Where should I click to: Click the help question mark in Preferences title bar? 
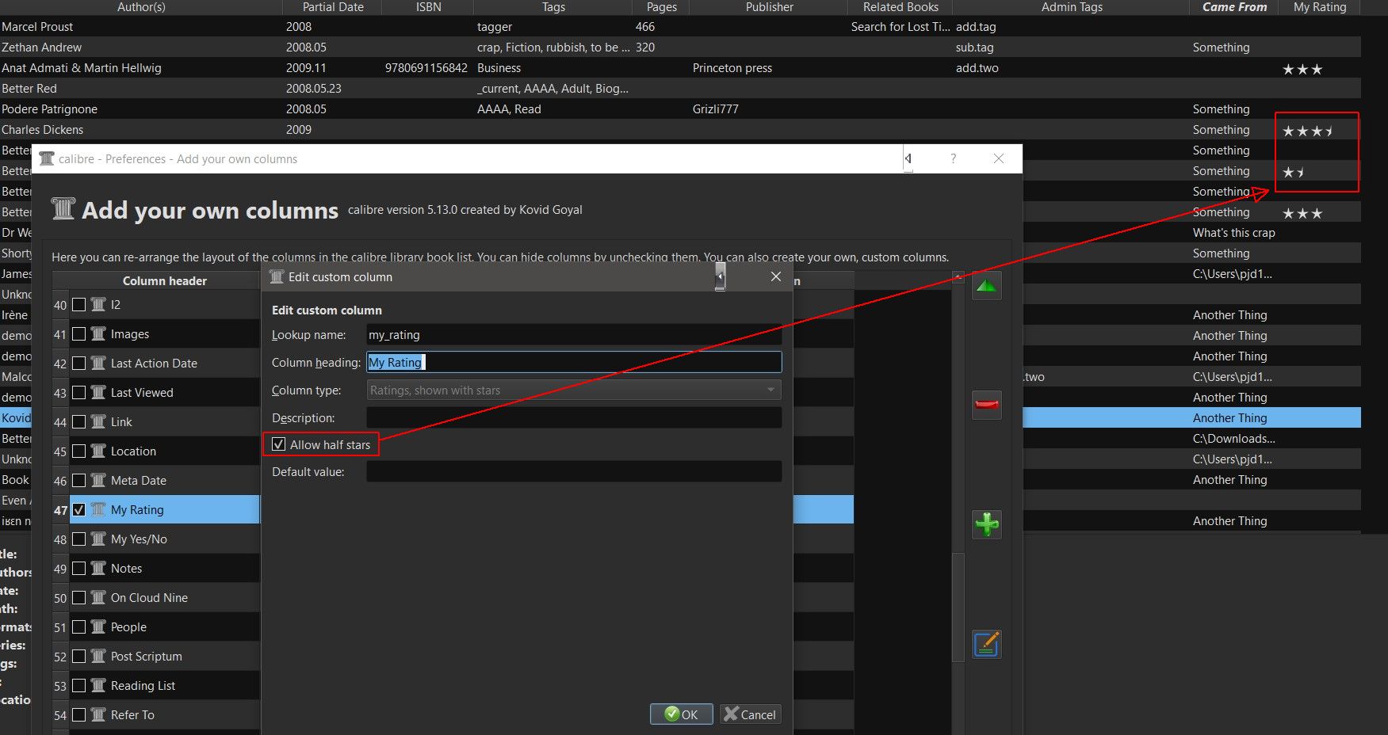[953, 158]
